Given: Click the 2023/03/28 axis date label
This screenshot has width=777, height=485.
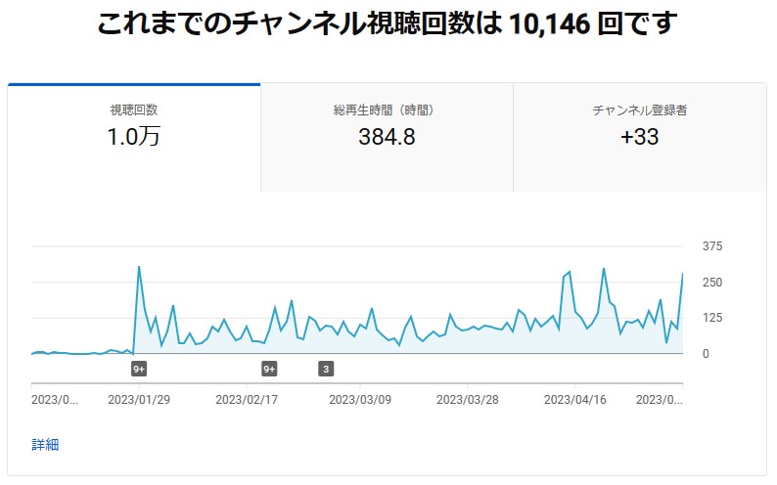Looking at the screenshot, I should click(468, 400).
